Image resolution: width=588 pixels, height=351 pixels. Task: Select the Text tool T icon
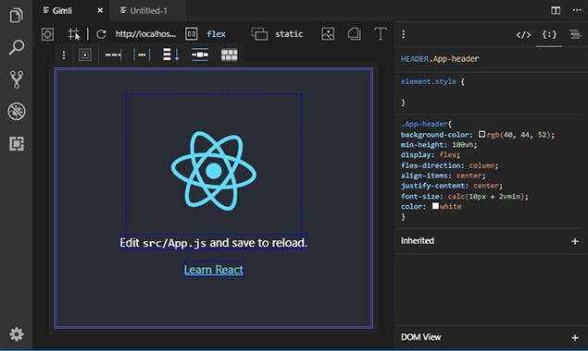tap(381, 34)
